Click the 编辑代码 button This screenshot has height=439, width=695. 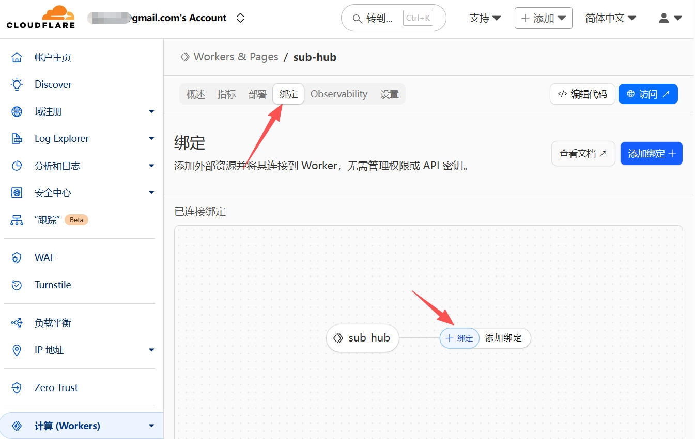pos(582,94)
